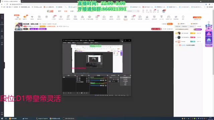Click the studio mode button in OBS controls

coord(125,81)
